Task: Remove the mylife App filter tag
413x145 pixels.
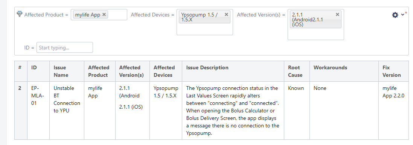Action: coord(104,14)
